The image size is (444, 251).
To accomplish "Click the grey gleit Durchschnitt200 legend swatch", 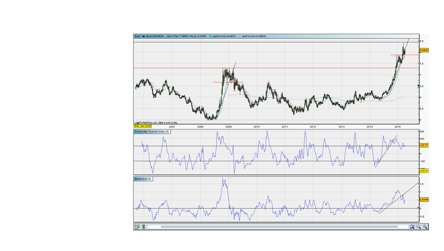I will click(x=239, y=36).
